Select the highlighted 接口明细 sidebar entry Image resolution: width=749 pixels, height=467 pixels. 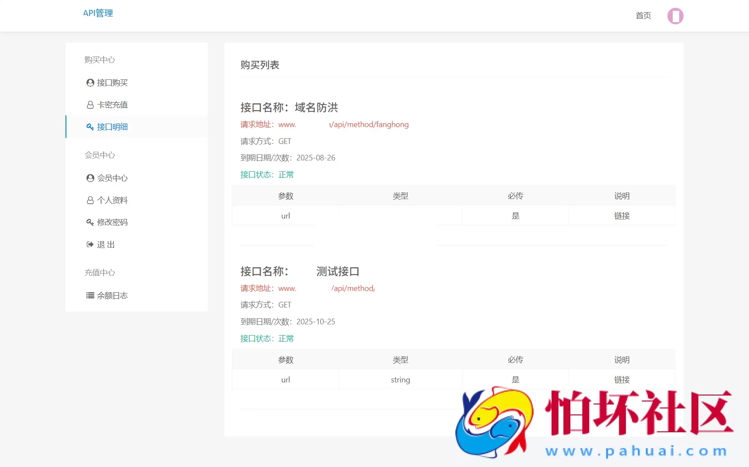coord(111,127)
